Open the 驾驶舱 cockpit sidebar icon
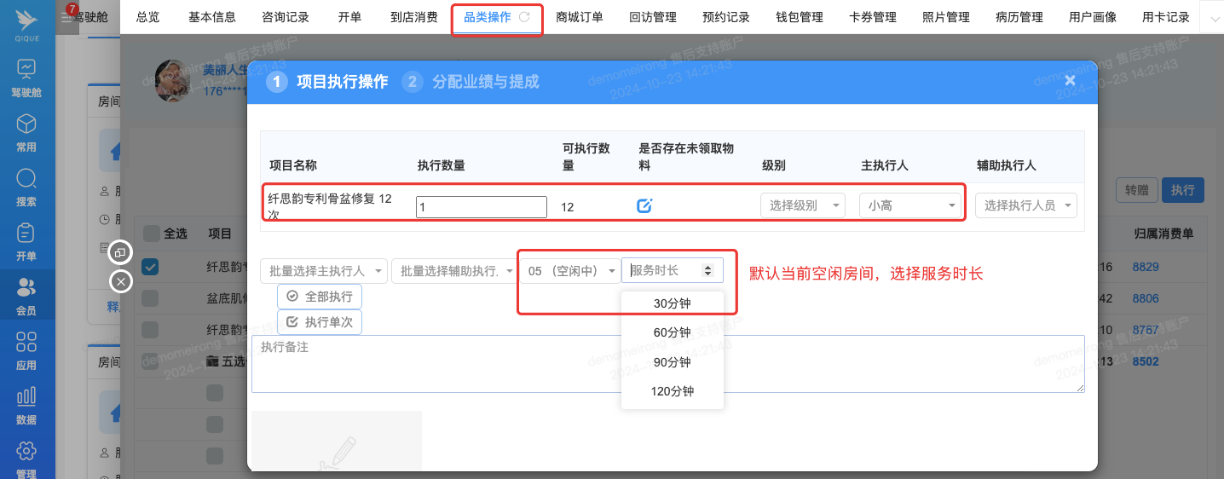The image size is (1224, 479). (x=26, y=70)
